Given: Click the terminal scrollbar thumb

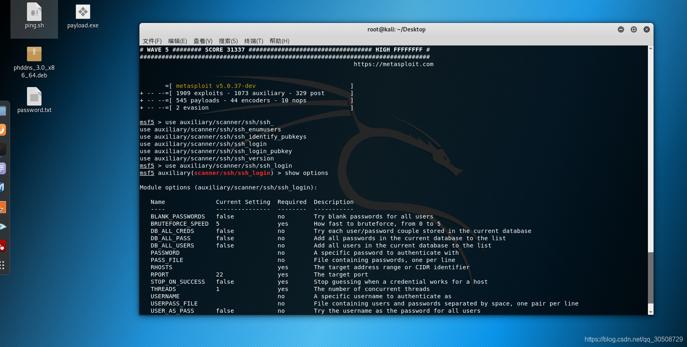Looking at the screenshot, I should point(651,278).
